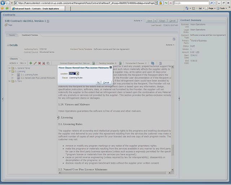Open the Details section Actions menu

click(170, 45)
